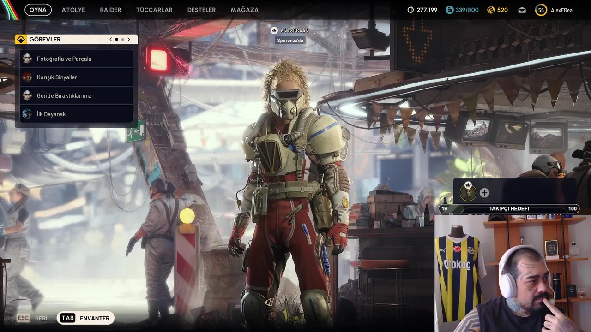Open the Fotoğrafla ve Parçala quest
The image size is (591, 332).
(76, 59)
